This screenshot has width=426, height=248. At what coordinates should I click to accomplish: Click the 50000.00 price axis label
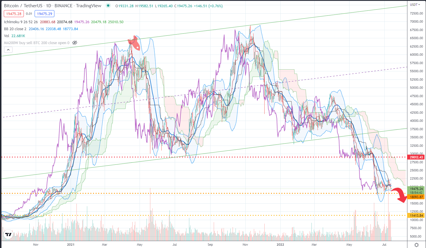(416, 88)
